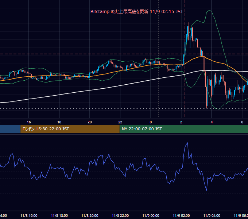
Task: Click the 11/8 22:00 date label
Action: [120, 215]
